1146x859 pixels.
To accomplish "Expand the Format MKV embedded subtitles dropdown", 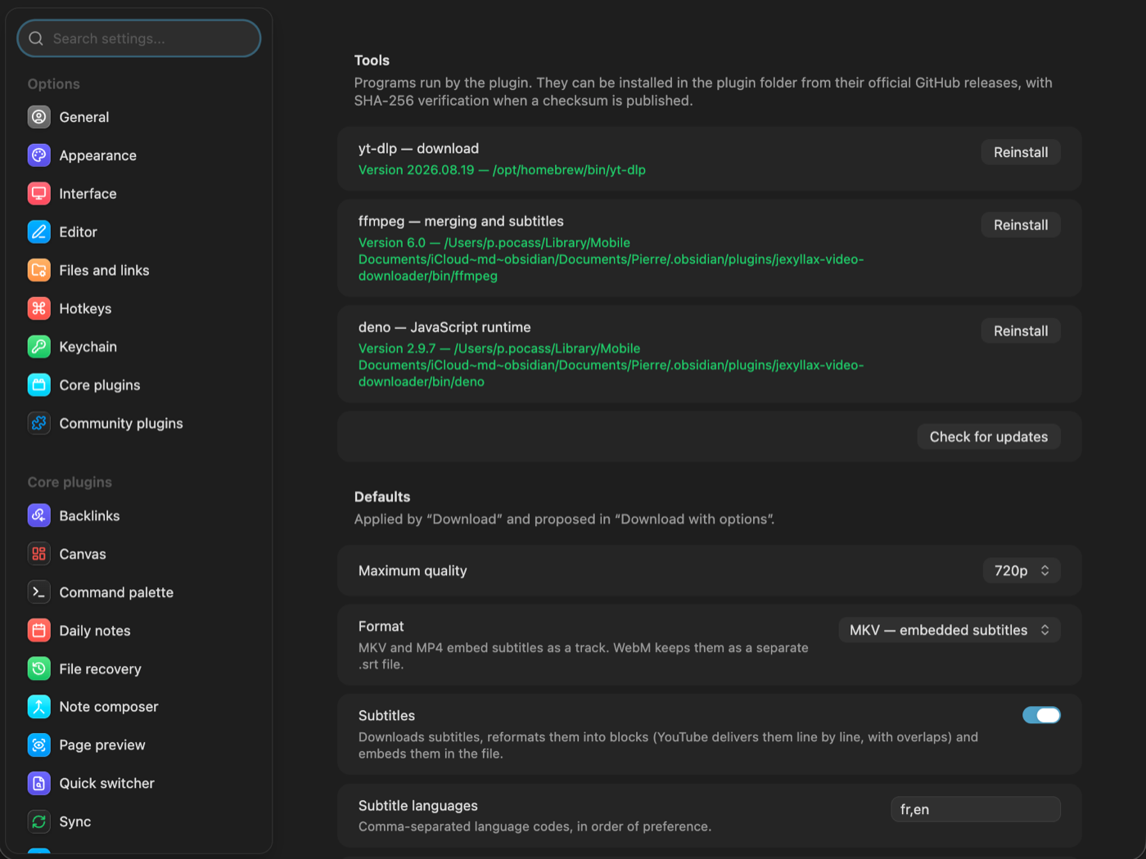I will point(950,630).
